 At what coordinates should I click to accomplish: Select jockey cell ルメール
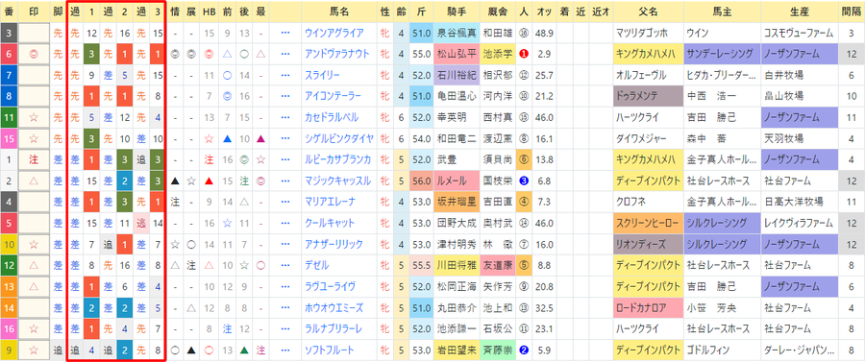point(457,181)
